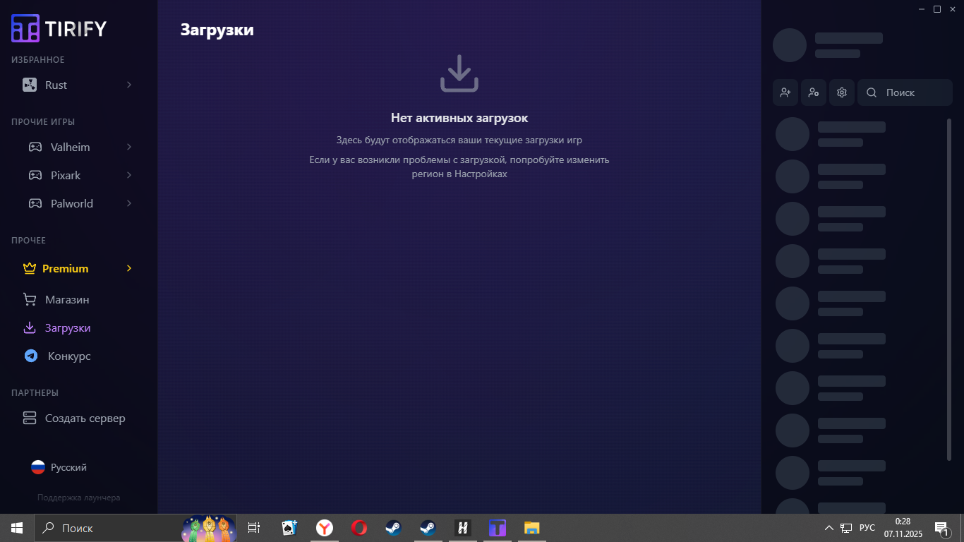Screen dimensions: 964x542
Task: Open settings via the gear icon
Action: pos(842,92)
